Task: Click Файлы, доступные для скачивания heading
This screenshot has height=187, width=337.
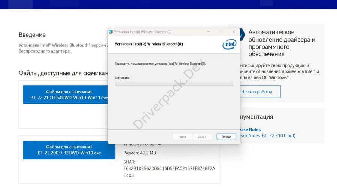Action: pos(63,73)
